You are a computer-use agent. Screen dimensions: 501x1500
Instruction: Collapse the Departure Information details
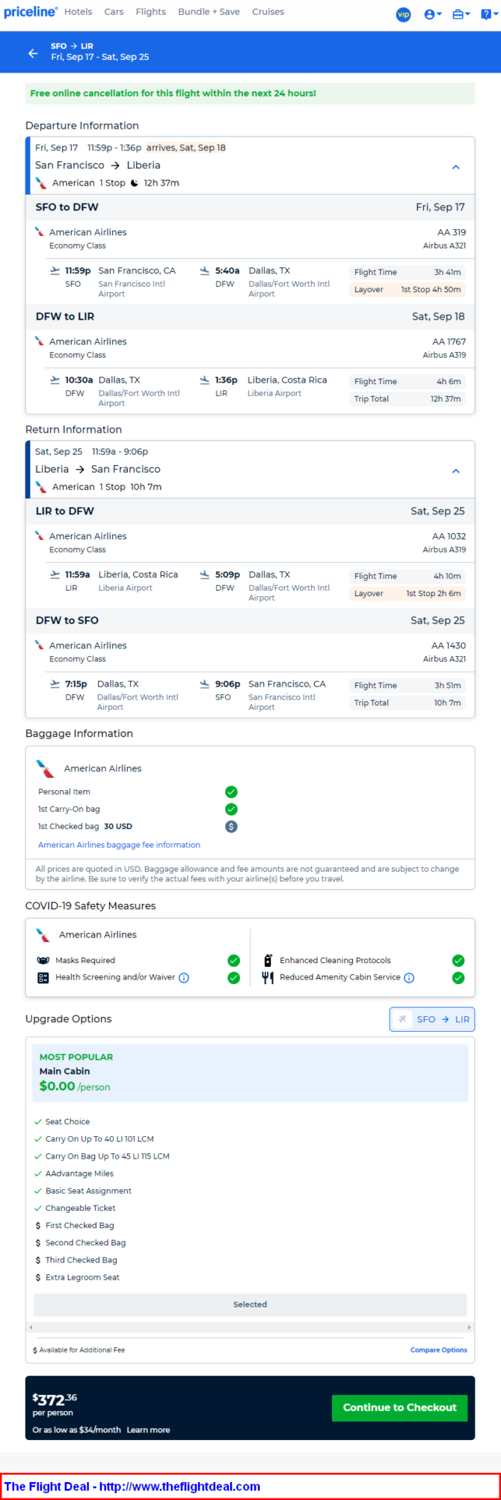coord(456,167)
